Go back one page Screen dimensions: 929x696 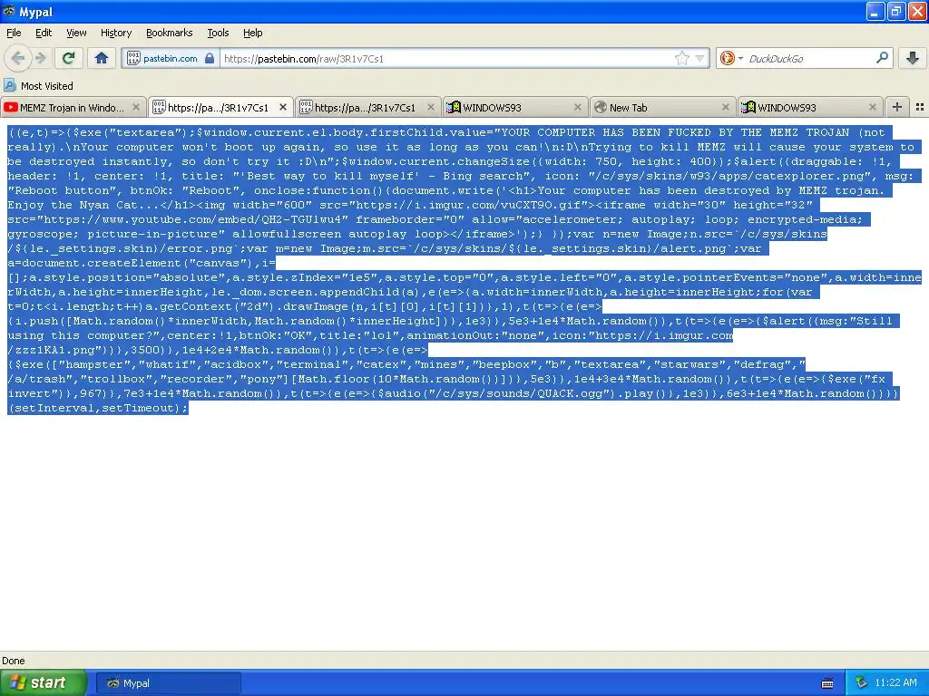(x=18, y=58)
